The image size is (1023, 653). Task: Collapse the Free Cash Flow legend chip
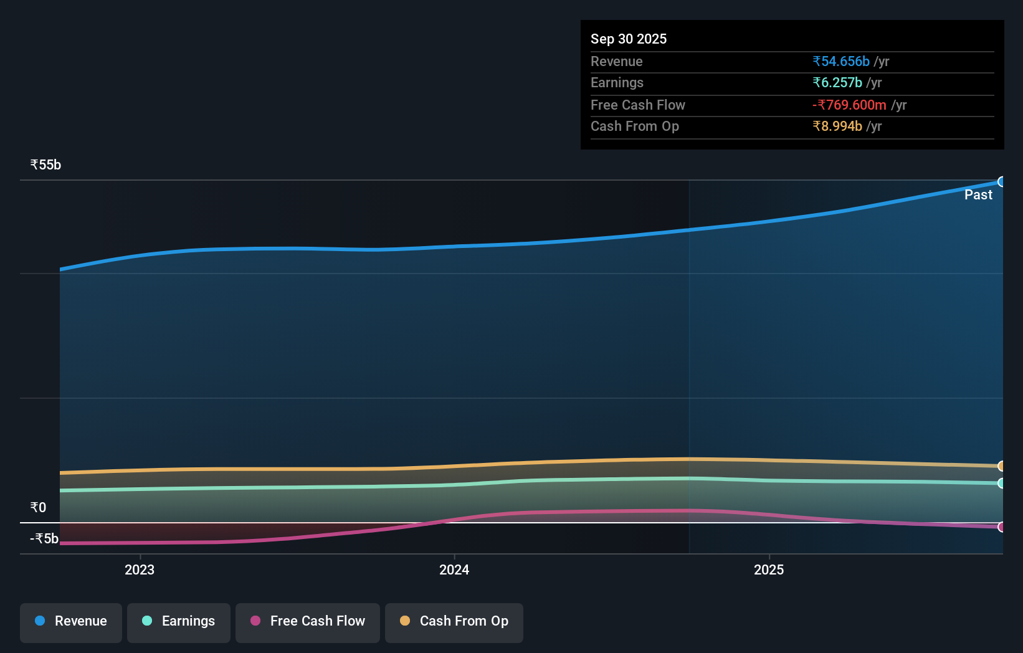[307, 622]
